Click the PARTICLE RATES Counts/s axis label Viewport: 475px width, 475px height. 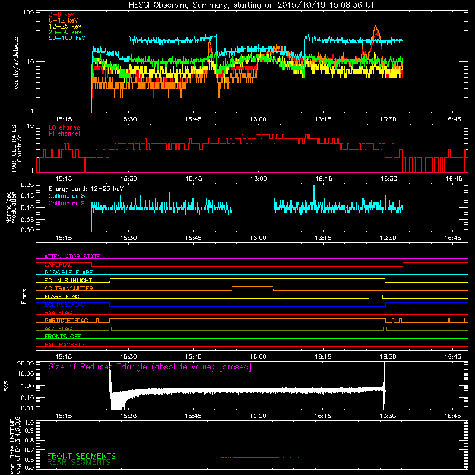tap(17, 148)
